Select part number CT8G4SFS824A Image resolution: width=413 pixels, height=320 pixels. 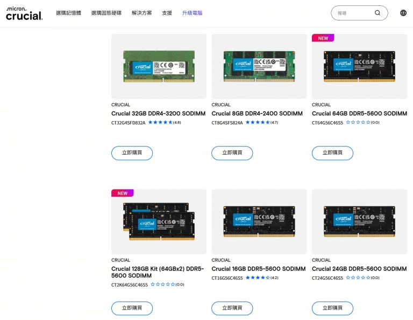[227, 123]
